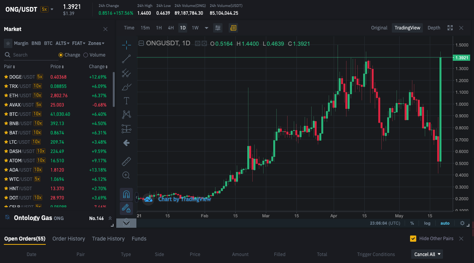This screenshot has width=474, height=263.
Task: Uncheck Hide Other Pairs checkbox
Action: point(413,239)
